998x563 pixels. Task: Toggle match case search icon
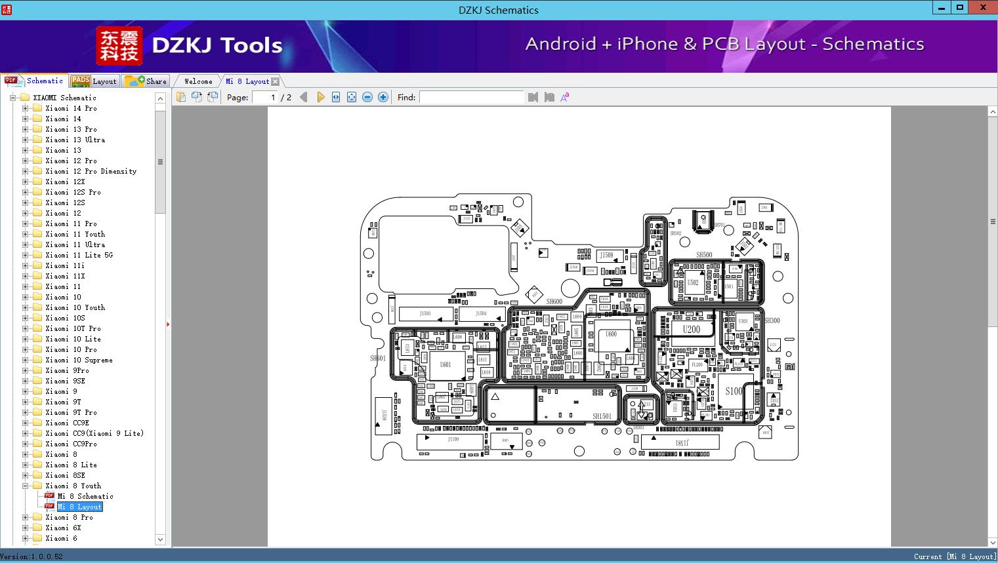(564, 97)
